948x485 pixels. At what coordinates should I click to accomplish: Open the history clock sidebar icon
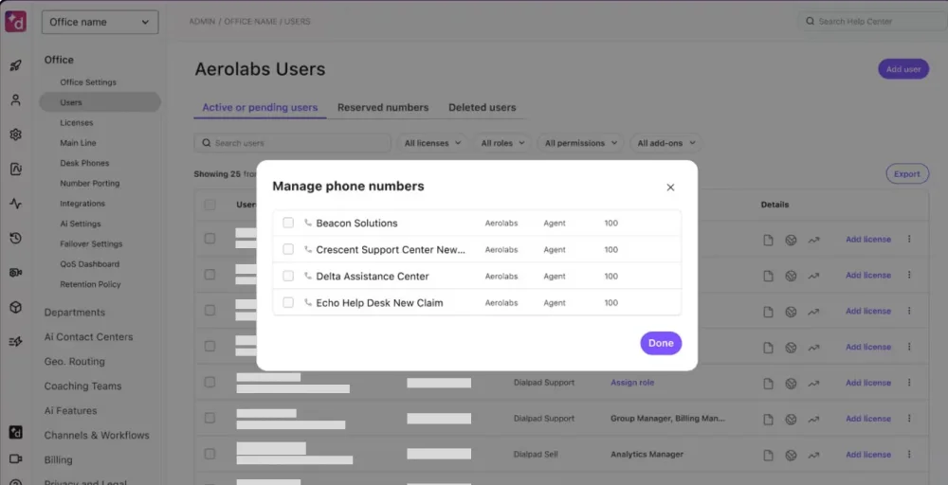point(16,238)
